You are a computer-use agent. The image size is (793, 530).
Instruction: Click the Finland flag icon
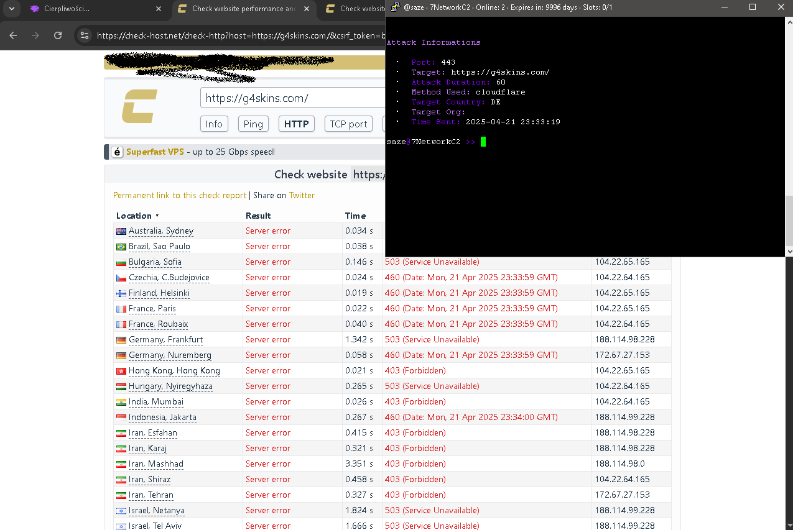click(121, 293)
